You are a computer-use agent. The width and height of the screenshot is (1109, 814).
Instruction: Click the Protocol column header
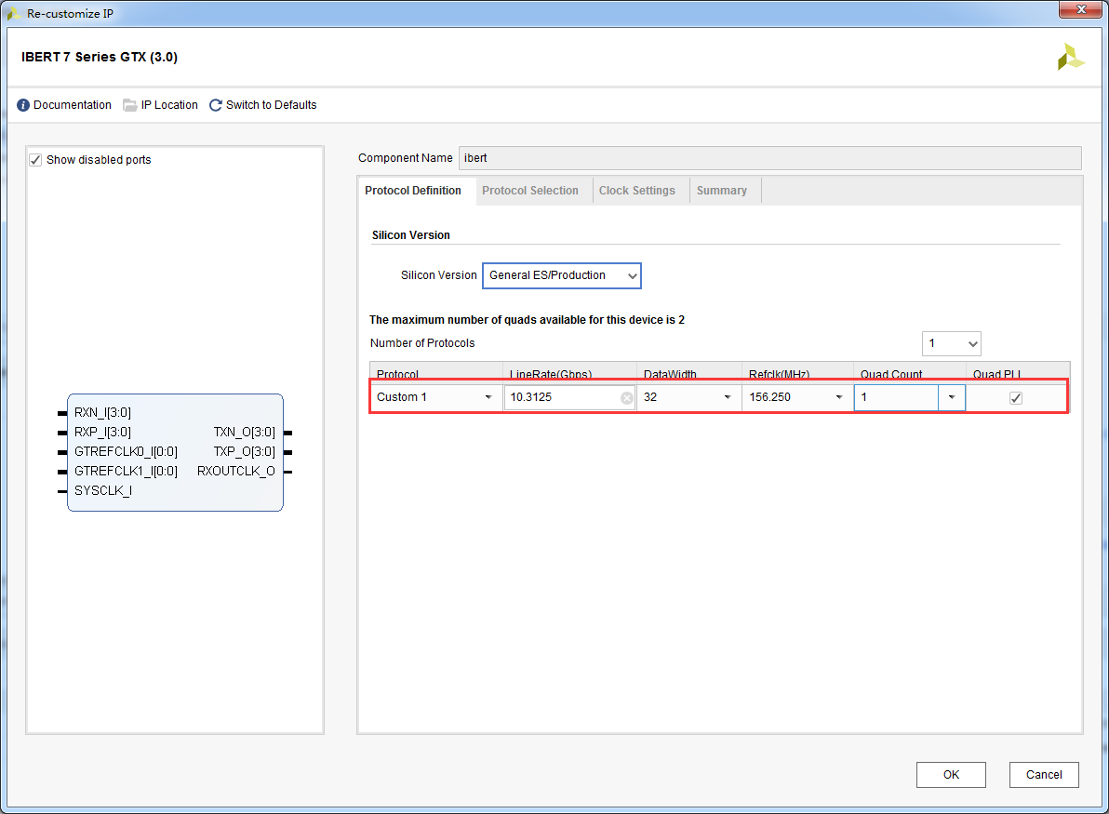click(435, 373)
